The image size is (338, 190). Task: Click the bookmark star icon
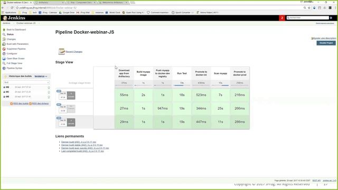(309, 8)
